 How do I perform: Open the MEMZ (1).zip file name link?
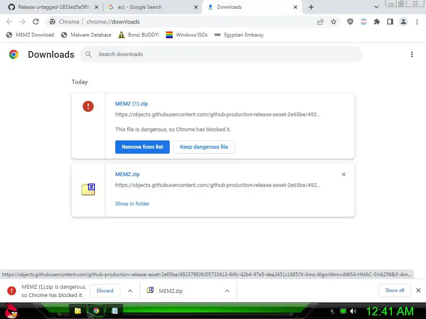click(131, 103)
